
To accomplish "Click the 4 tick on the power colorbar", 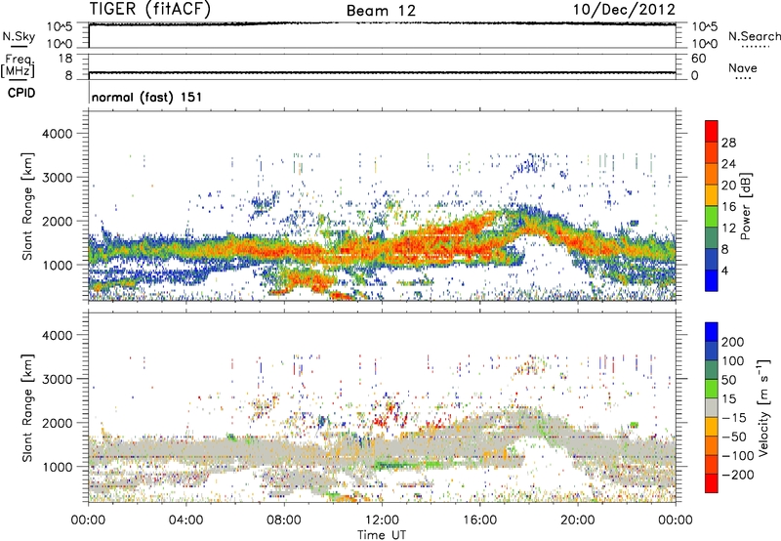I will [x=724, y=270].
